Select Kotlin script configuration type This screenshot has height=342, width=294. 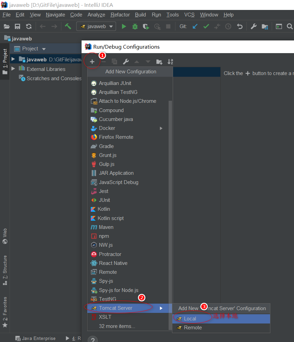(x=128, y=218)
